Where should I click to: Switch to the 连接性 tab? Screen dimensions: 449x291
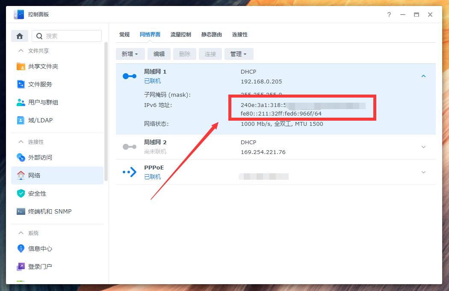click(x=239, y=35)
